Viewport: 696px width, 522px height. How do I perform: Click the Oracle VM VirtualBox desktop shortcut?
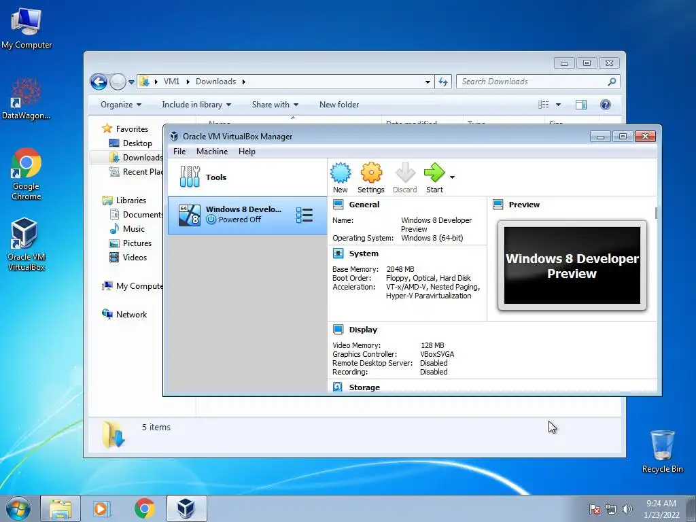pyautogui.click(x=26, y=244)
